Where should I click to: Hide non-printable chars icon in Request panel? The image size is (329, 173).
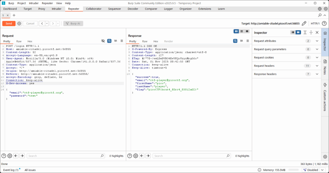(103, 41)
